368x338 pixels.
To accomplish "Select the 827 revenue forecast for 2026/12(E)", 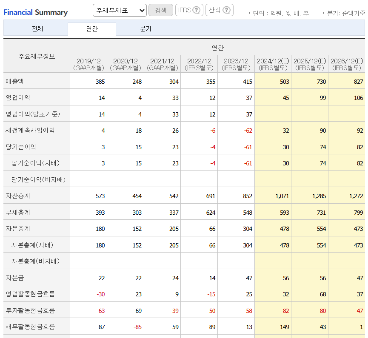I will 359,81.
